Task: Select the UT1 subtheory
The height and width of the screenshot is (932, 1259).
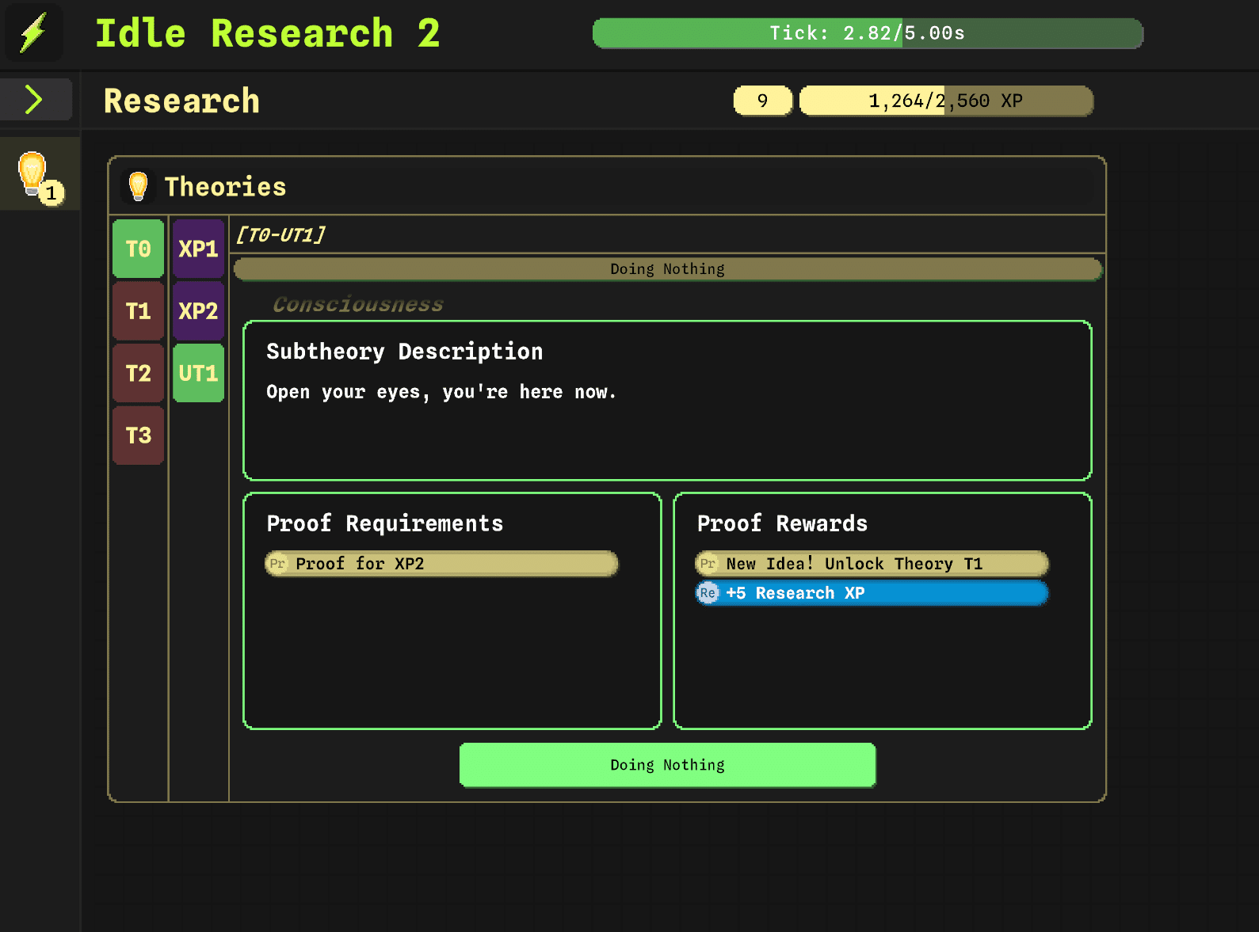Action: (198, 373)
